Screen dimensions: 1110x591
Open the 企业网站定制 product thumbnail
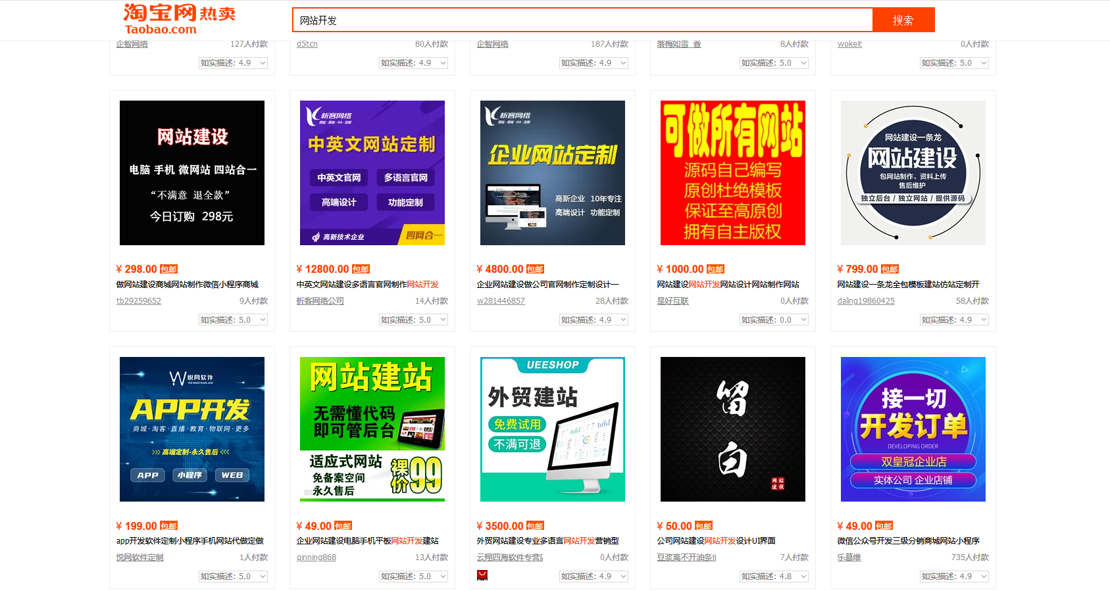pyautogui.click(x=553, y=173)
